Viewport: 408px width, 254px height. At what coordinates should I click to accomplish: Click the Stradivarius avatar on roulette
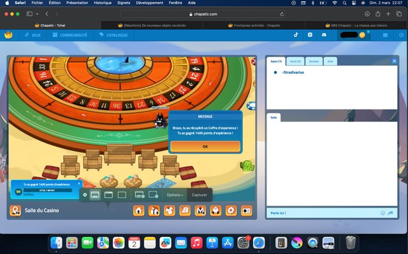click(x=160, y=120)
